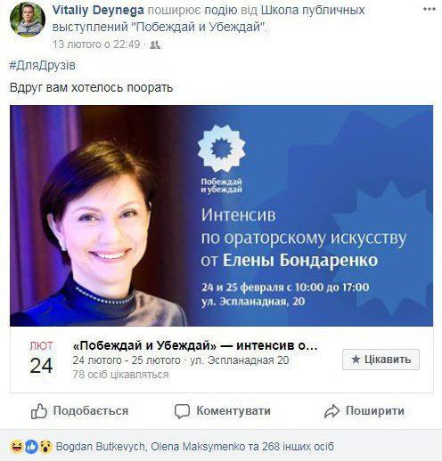Open the like reaction icon list
The width and height of the screenshot is (442, 461).
pyautogui.click(x=31, y=447)
